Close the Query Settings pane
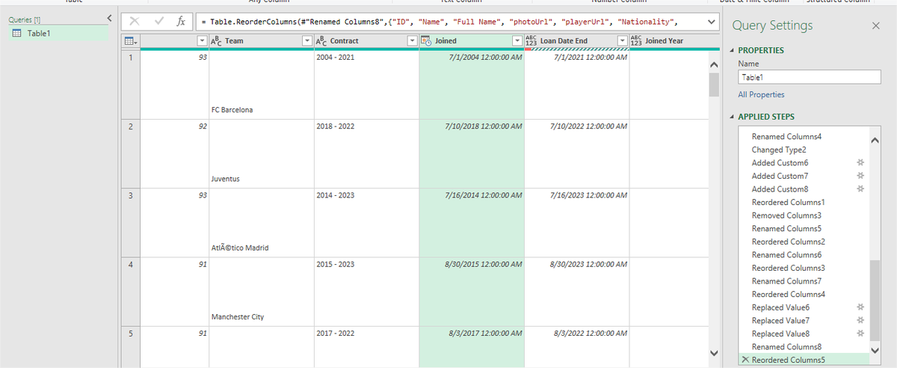 pyautogui.click(x=876, y=25)
